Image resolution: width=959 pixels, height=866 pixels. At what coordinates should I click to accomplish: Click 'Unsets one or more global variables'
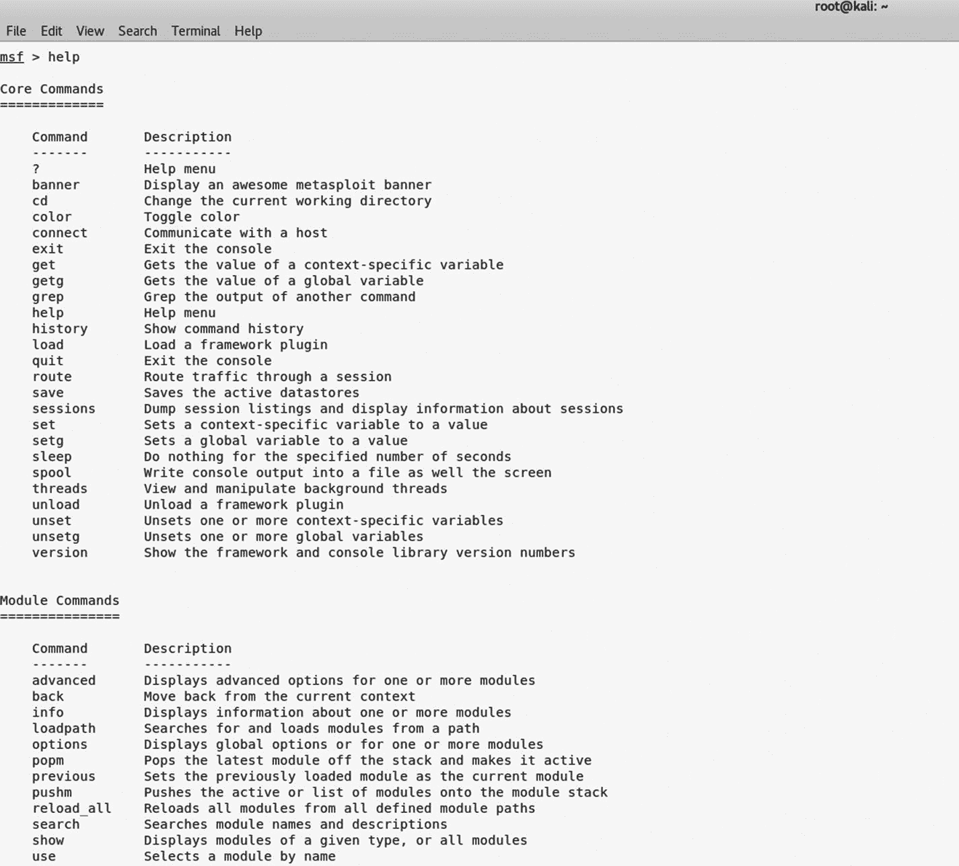click(283, 537)
